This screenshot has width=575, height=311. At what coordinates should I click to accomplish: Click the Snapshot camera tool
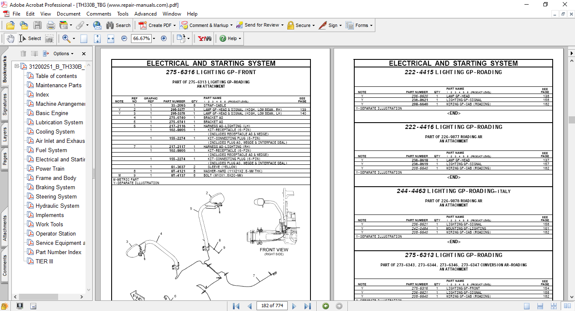tap(49, 38)
